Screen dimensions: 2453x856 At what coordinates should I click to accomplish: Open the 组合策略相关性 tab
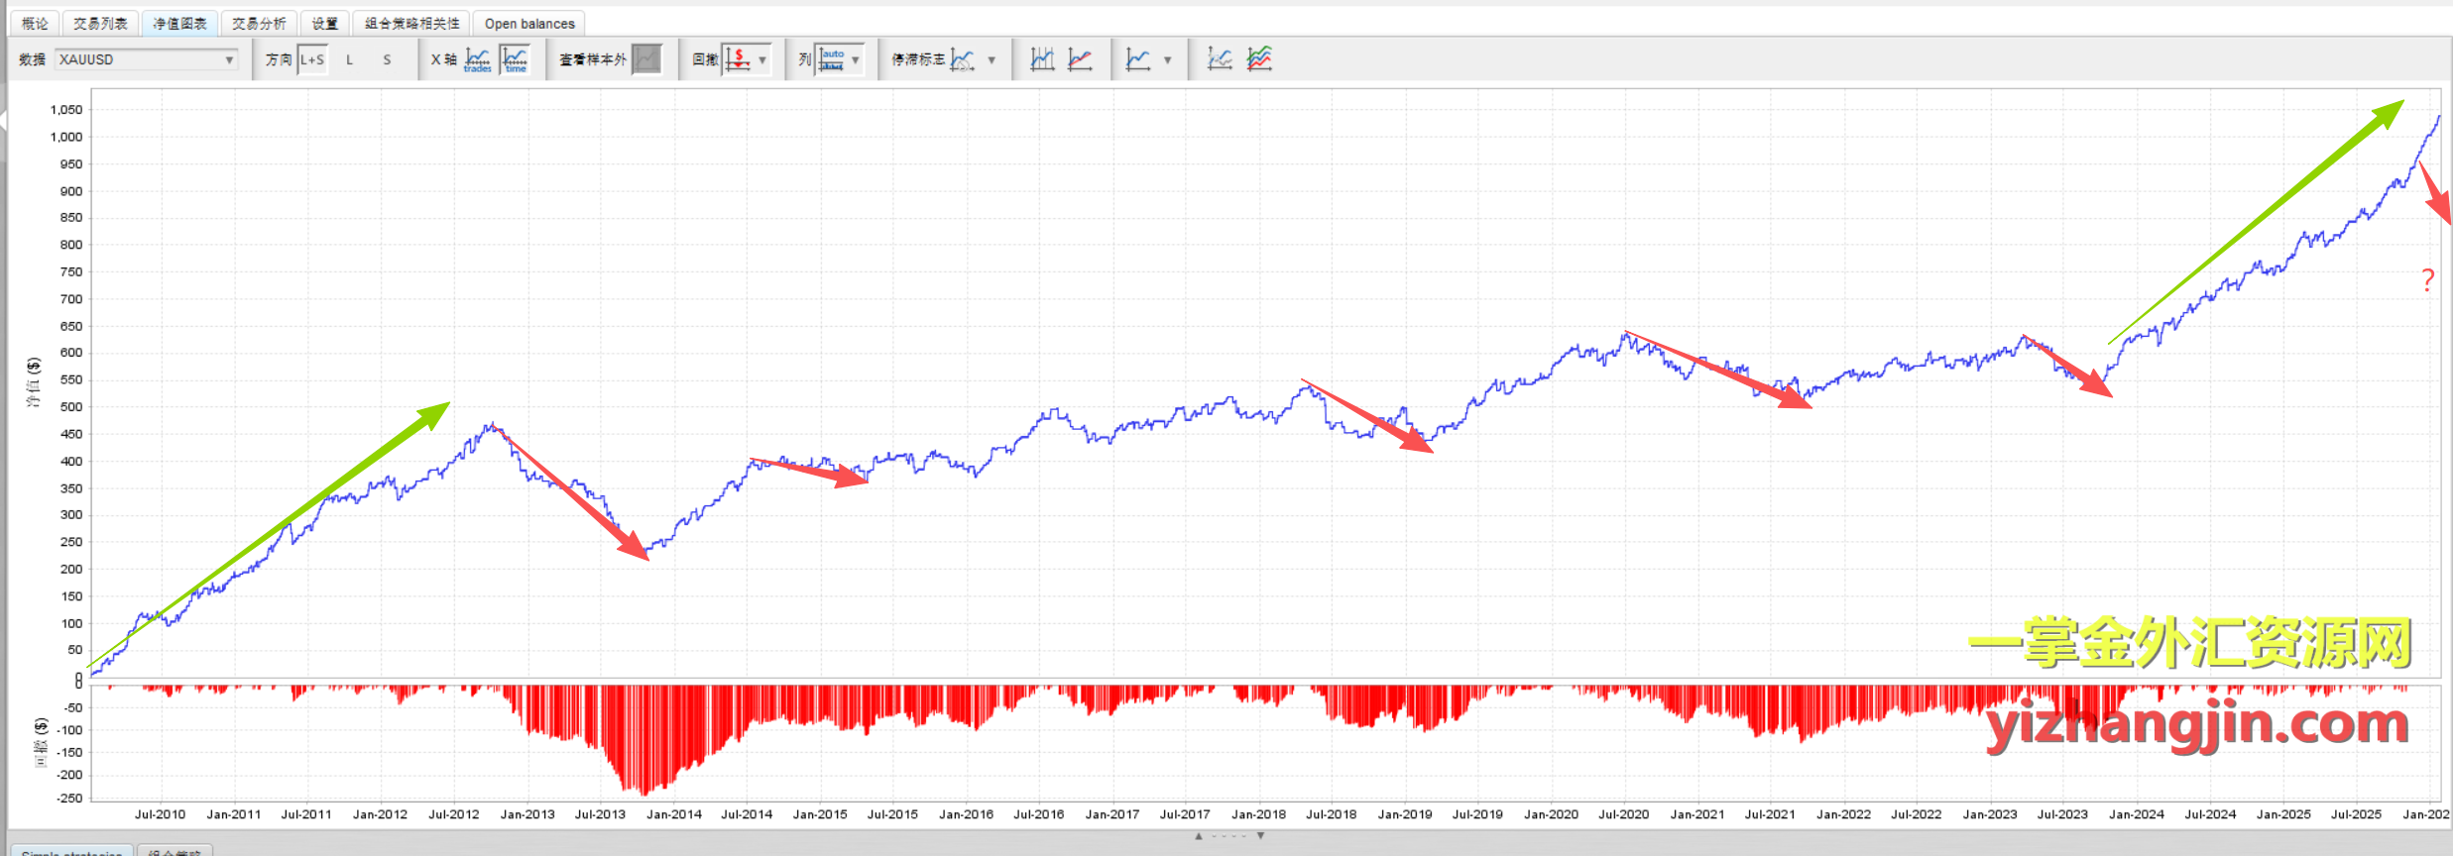tap(411, 23)
